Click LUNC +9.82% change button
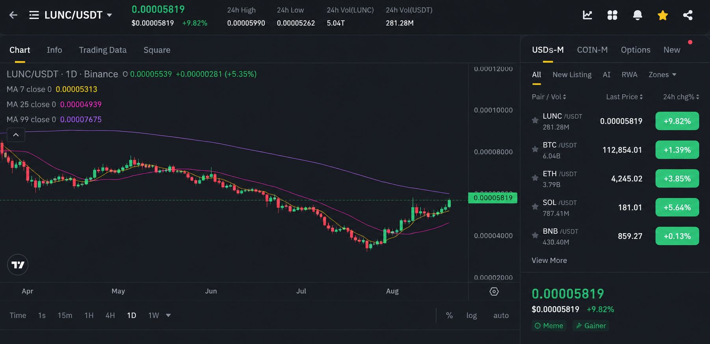 (x=677, y=121)
